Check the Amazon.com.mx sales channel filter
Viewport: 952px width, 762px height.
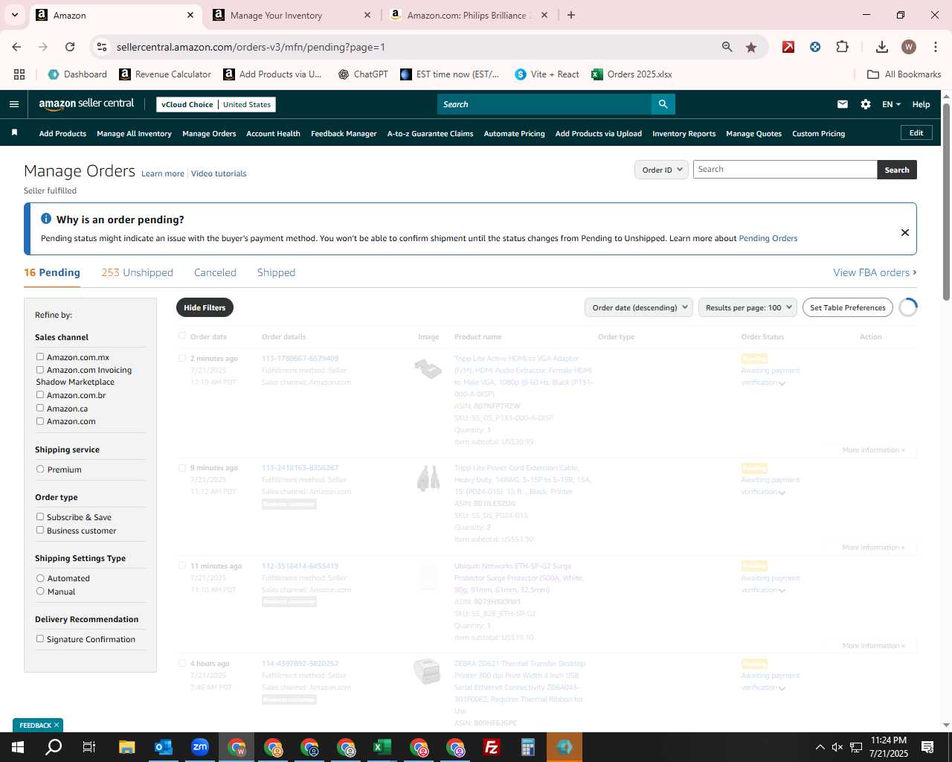click(x=40, y=357)
